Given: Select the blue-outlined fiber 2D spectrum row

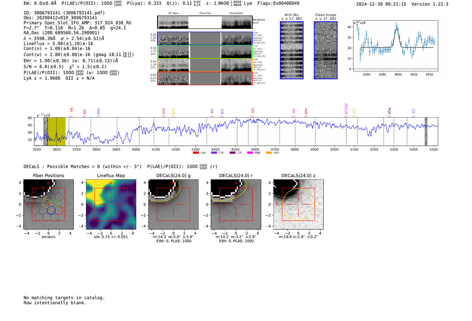Looking at the screenshot, I should (205, 38).
